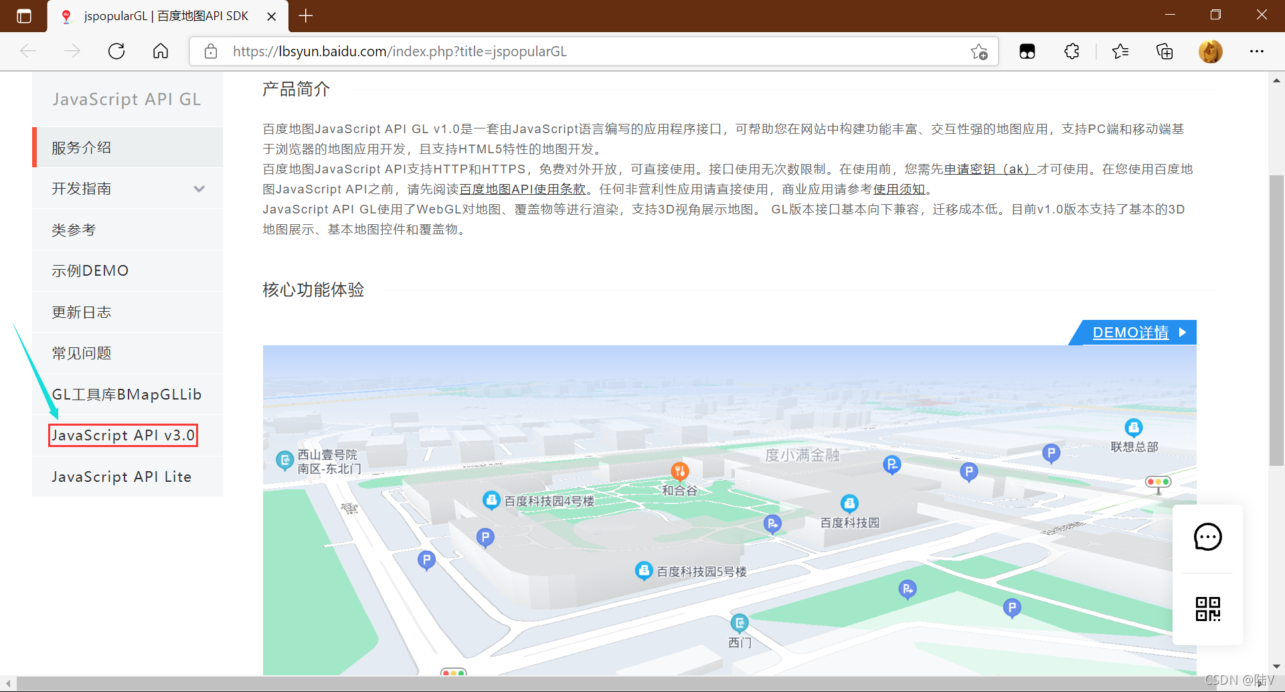Focus the browser address bar

click(594, 52)
